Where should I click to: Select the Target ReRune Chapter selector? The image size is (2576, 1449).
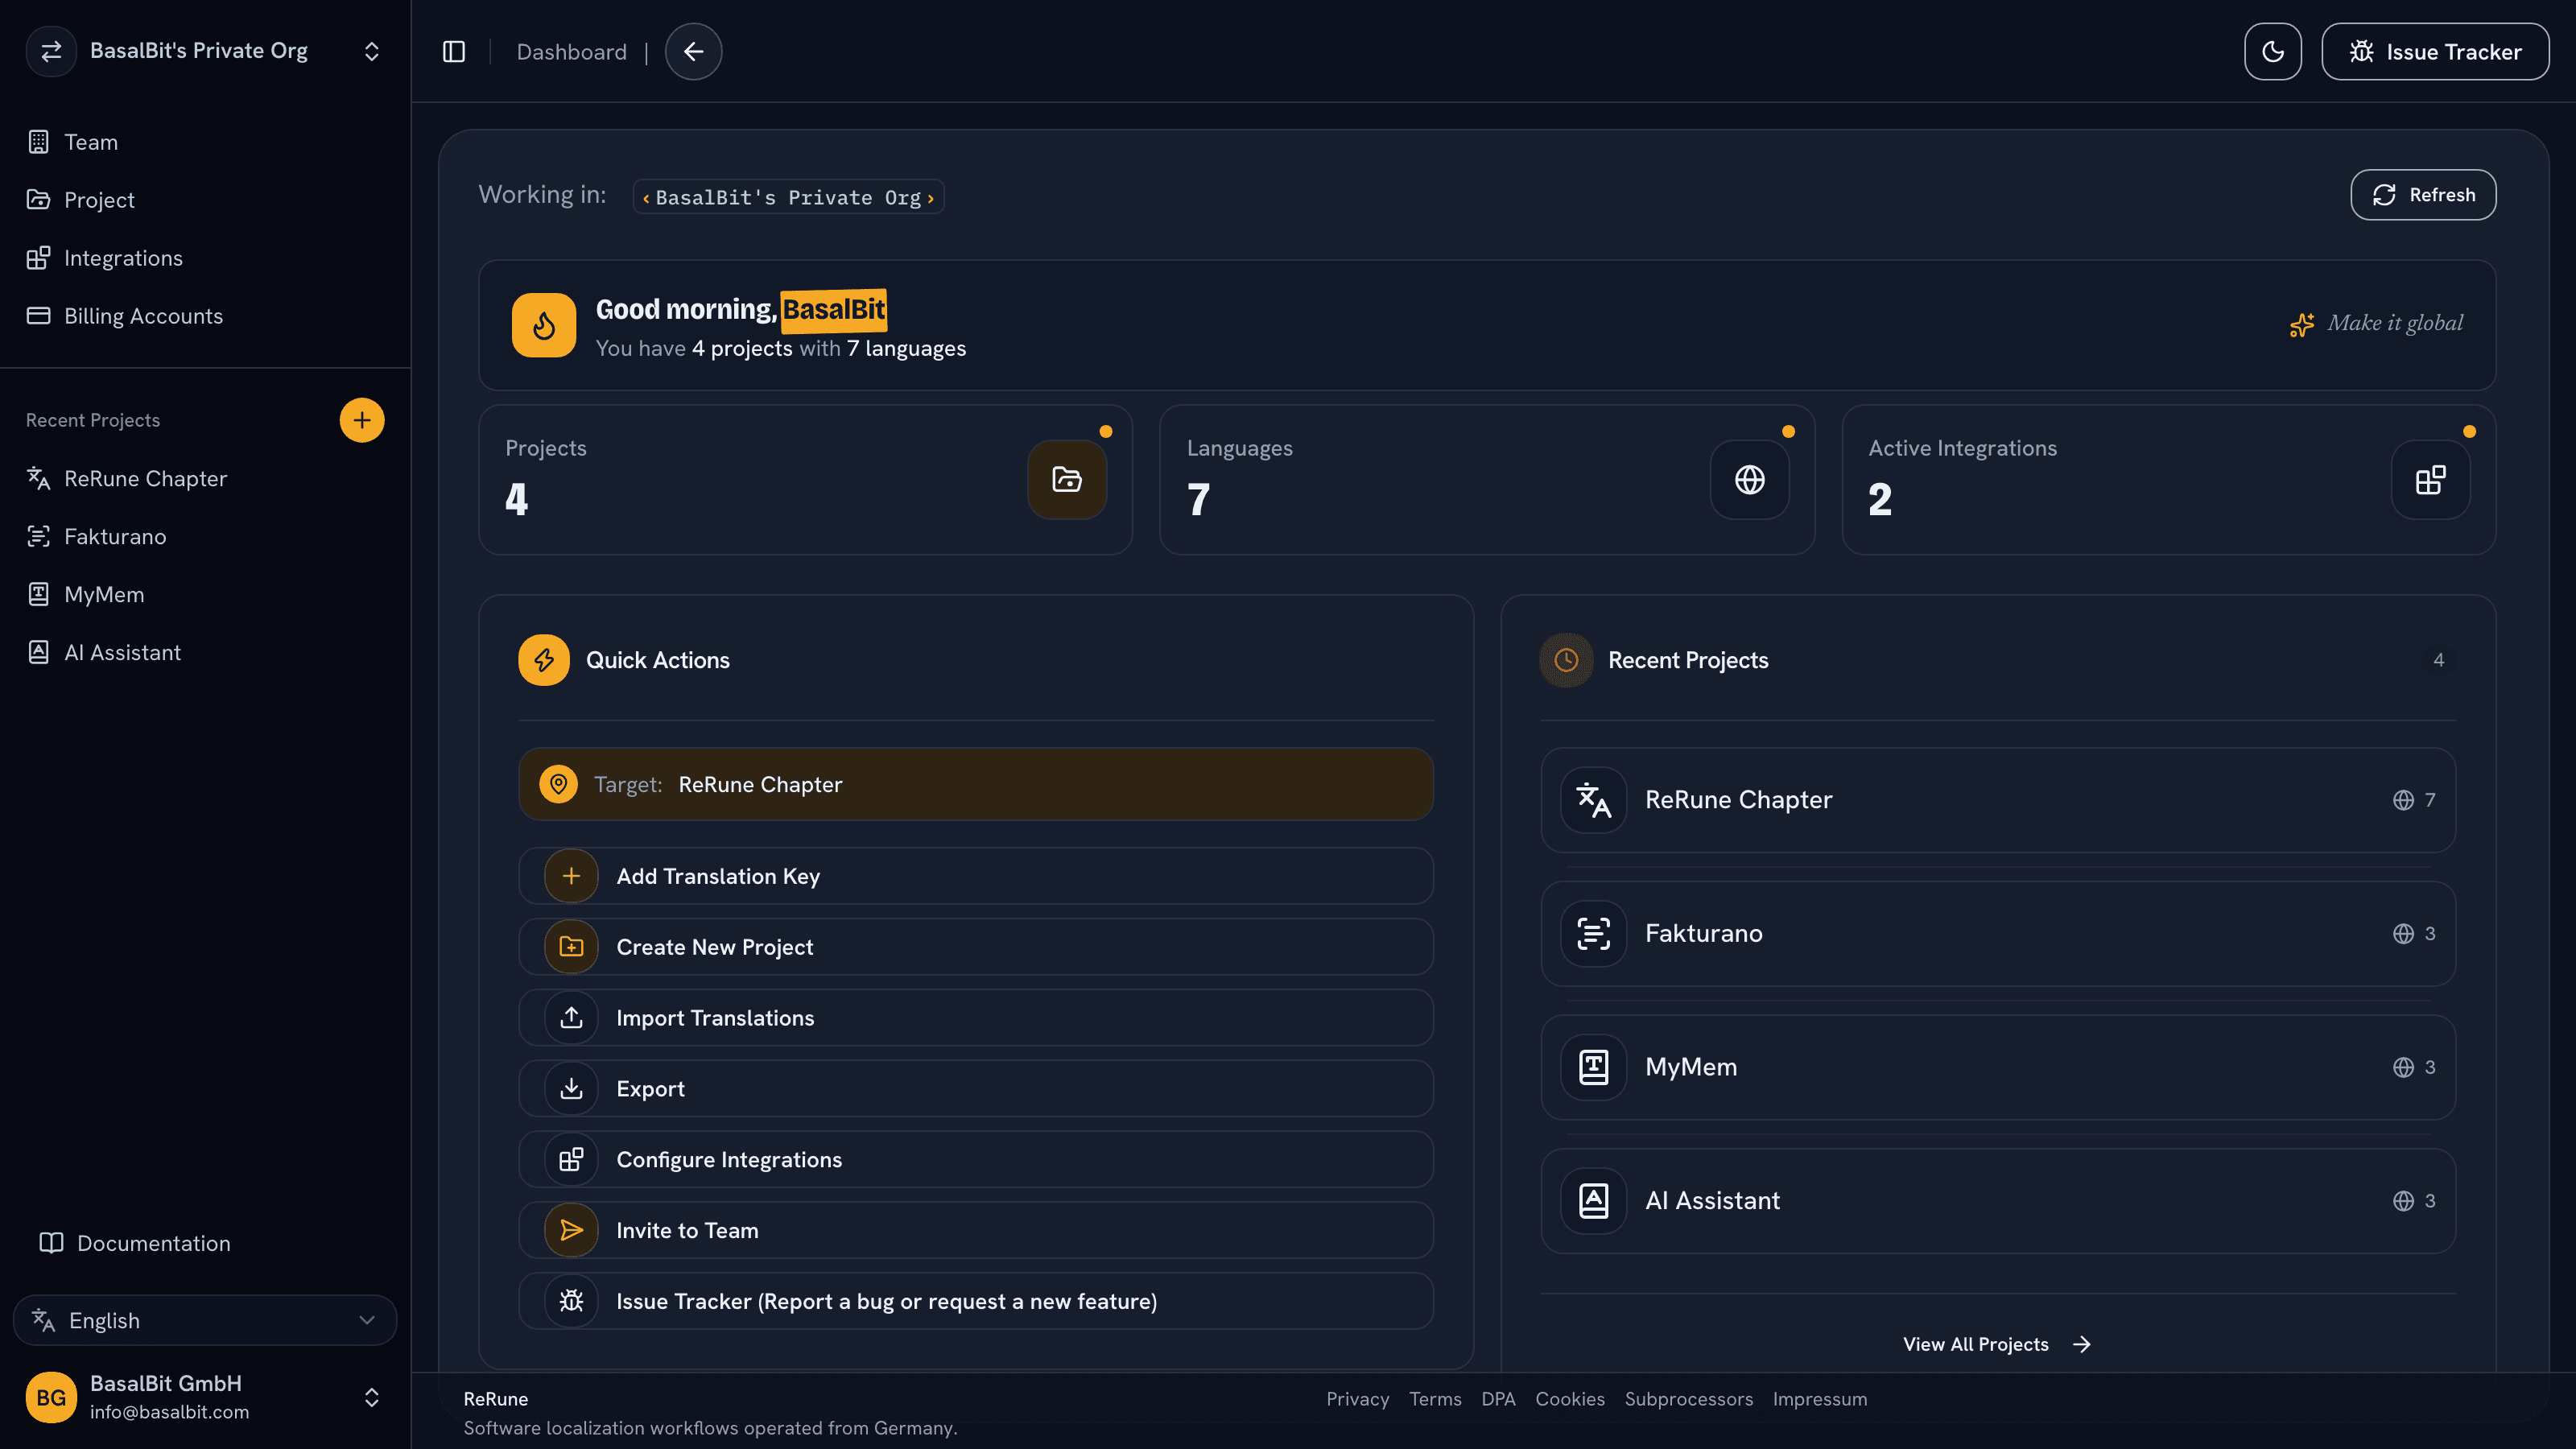point(976,785)
